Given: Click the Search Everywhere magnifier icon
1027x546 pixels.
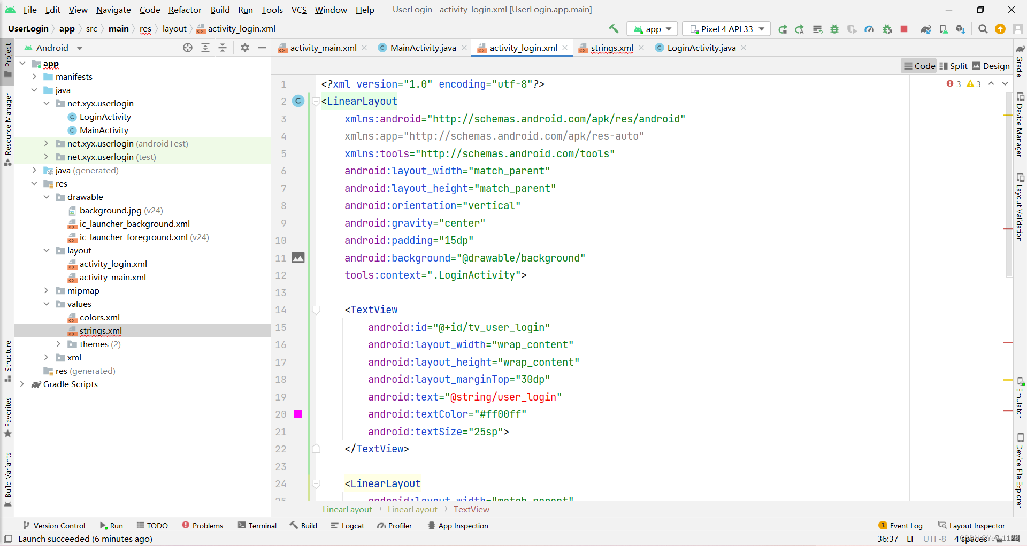Looking at the screenshot, I should pos(983,29).
